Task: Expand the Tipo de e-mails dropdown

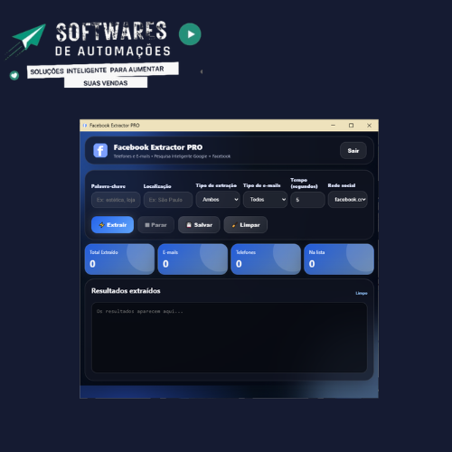Action: pos(265,200)
